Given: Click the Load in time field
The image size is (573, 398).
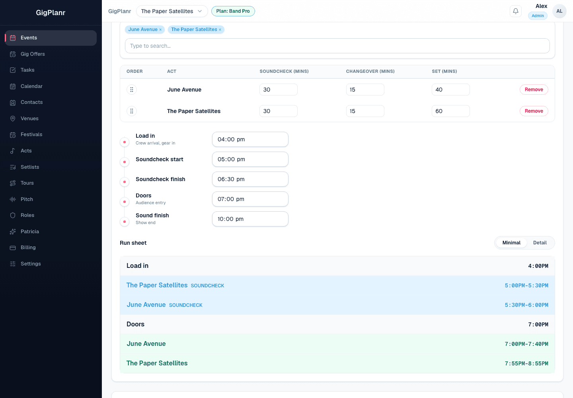Looking at the screenshot, I should click(x=250, y=139).
